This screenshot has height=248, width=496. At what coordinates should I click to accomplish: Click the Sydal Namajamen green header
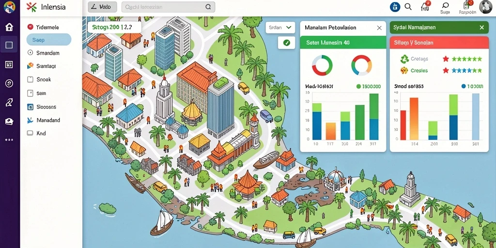click(439, 28)
